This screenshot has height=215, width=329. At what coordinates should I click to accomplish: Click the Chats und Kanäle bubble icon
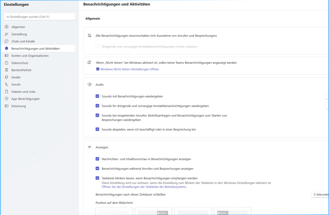click(x=7, y=41)
